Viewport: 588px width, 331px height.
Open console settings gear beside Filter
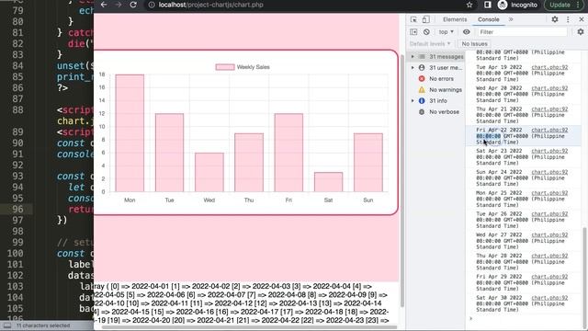click(581, 32)
